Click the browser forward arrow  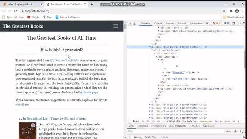coord(9,11)
